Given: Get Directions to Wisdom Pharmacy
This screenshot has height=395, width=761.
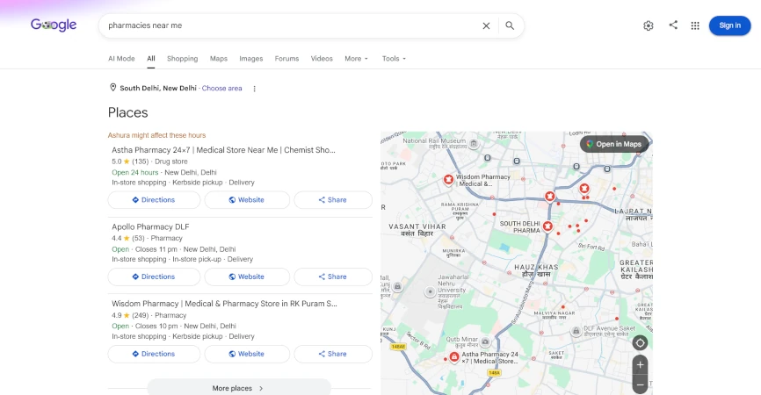Looking at the screenshot, I should (x=154, y=354).
